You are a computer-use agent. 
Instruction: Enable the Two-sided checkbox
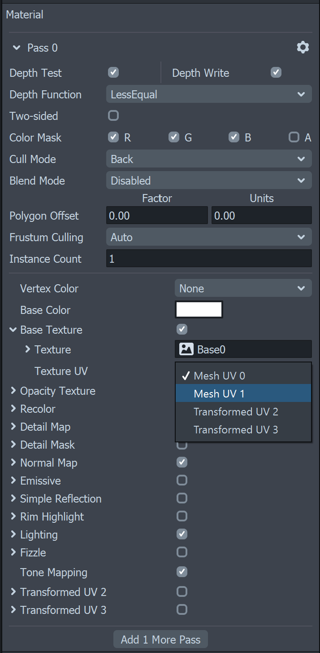pyautogui.click(x=113, y=116)
